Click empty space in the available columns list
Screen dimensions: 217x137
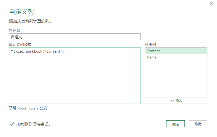176,77
